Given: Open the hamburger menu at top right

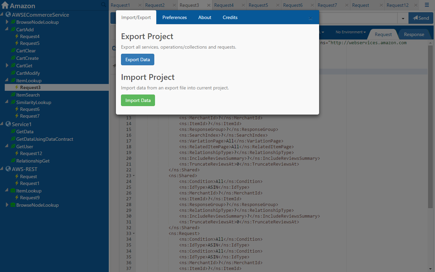Looking at the screenshot, I should click(x=427, y=5).
